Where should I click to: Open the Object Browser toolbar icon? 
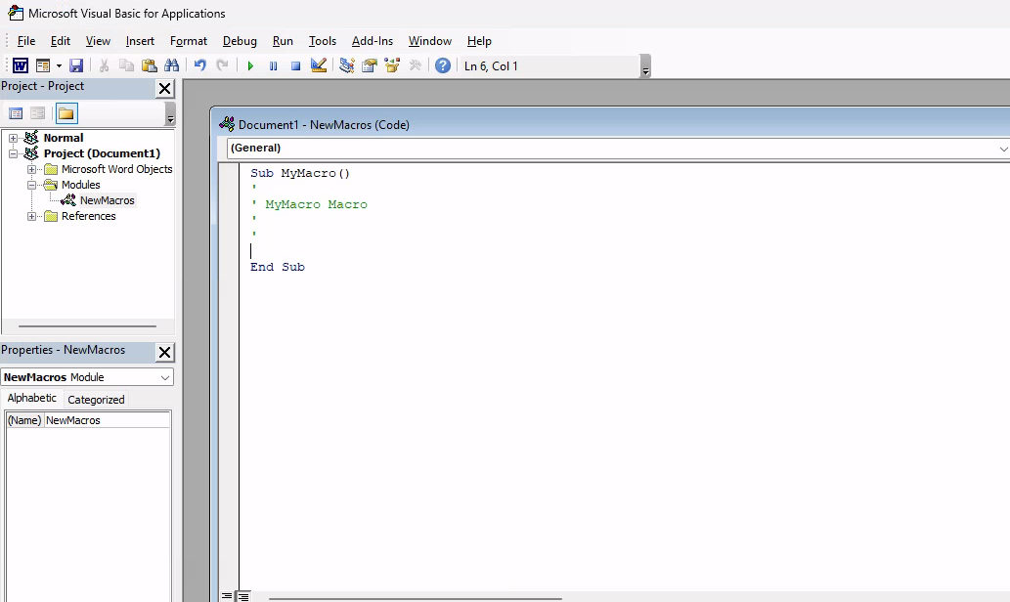(392, 65)
